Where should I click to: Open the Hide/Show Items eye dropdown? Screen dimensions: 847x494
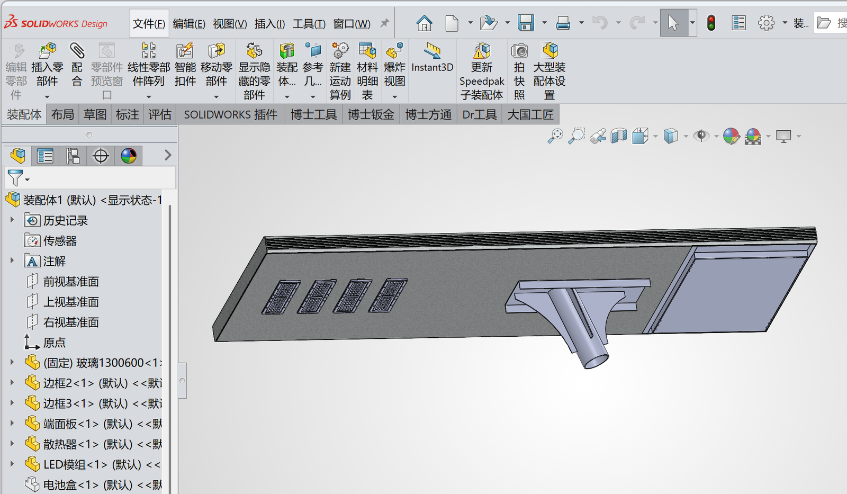point(716,137)
